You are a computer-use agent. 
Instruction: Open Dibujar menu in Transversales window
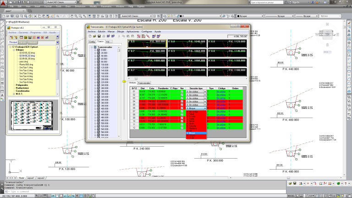tap(121, 32)
